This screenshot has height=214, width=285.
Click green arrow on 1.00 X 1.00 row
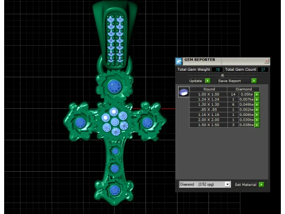click(257, 95)
